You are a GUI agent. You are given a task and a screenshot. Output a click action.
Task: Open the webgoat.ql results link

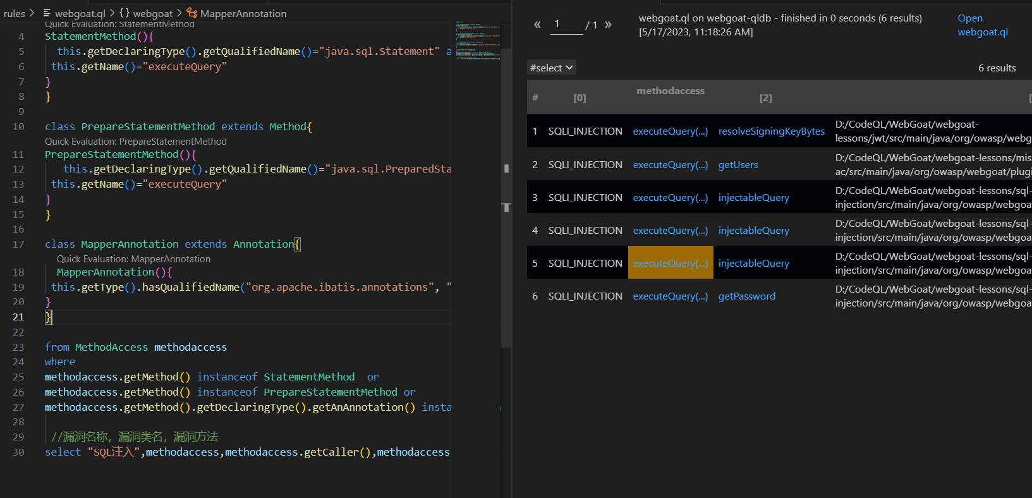[x=982, y=25]
